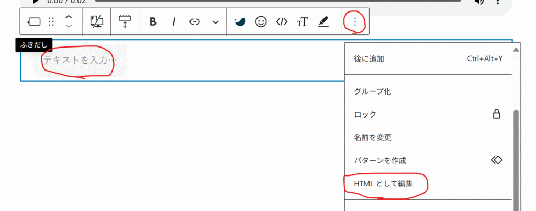Mute the audio player volume
The width and height of the screenshot is (536, 211).
pos(479,2)
